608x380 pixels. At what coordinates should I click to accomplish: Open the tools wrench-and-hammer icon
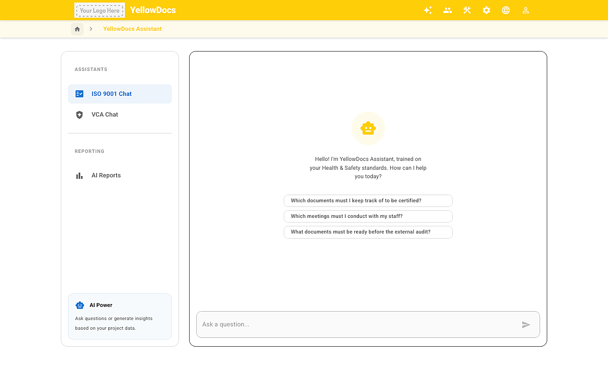tap(467, 10)
